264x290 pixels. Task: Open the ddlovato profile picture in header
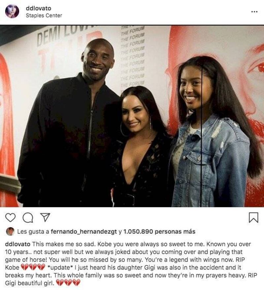12,11
